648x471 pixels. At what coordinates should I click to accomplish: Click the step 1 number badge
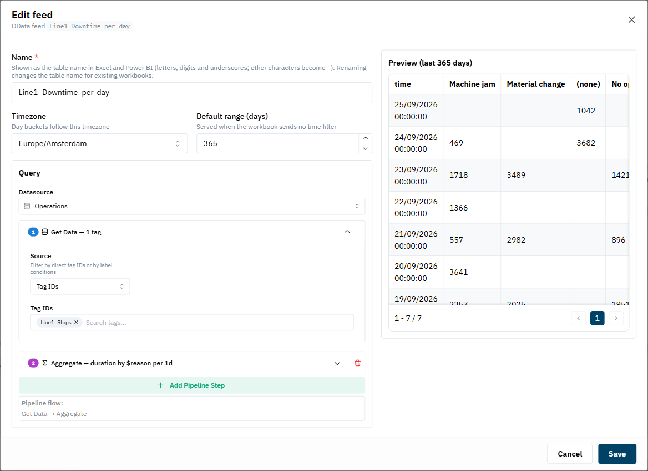pos(33,232)
